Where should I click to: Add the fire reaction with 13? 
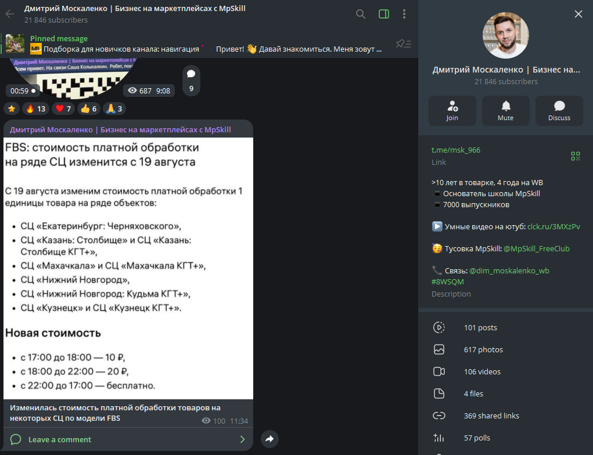(35, 109)
